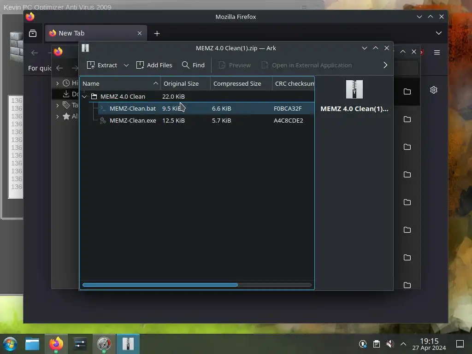Click the zip archive icon in info panel
Viewport: 472px width, 354px height.
354,89
